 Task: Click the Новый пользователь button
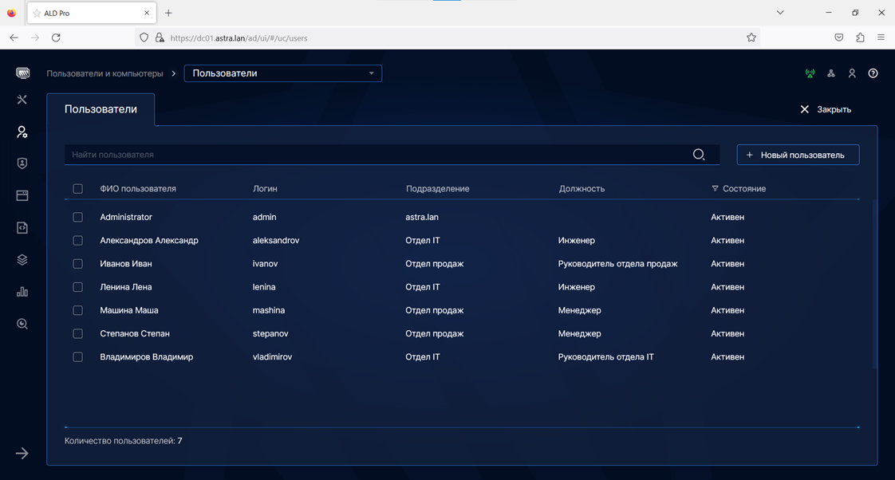point(797,155)
